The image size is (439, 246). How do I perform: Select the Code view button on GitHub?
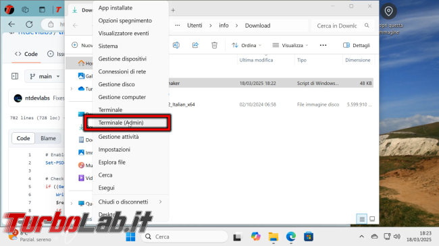pyautogui.click(x=23, y=138)
